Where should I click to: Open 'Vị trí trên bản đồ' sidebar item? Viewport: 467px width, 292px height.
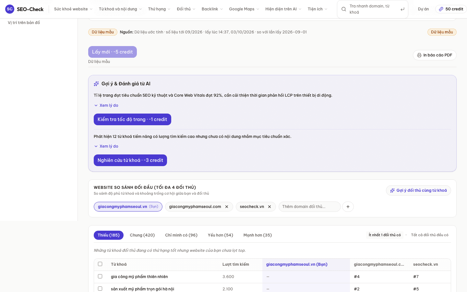pos(24,23)
